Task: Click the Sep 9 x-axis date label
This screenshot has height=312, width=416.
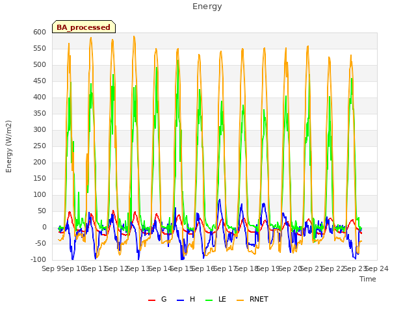Action: 52,268
